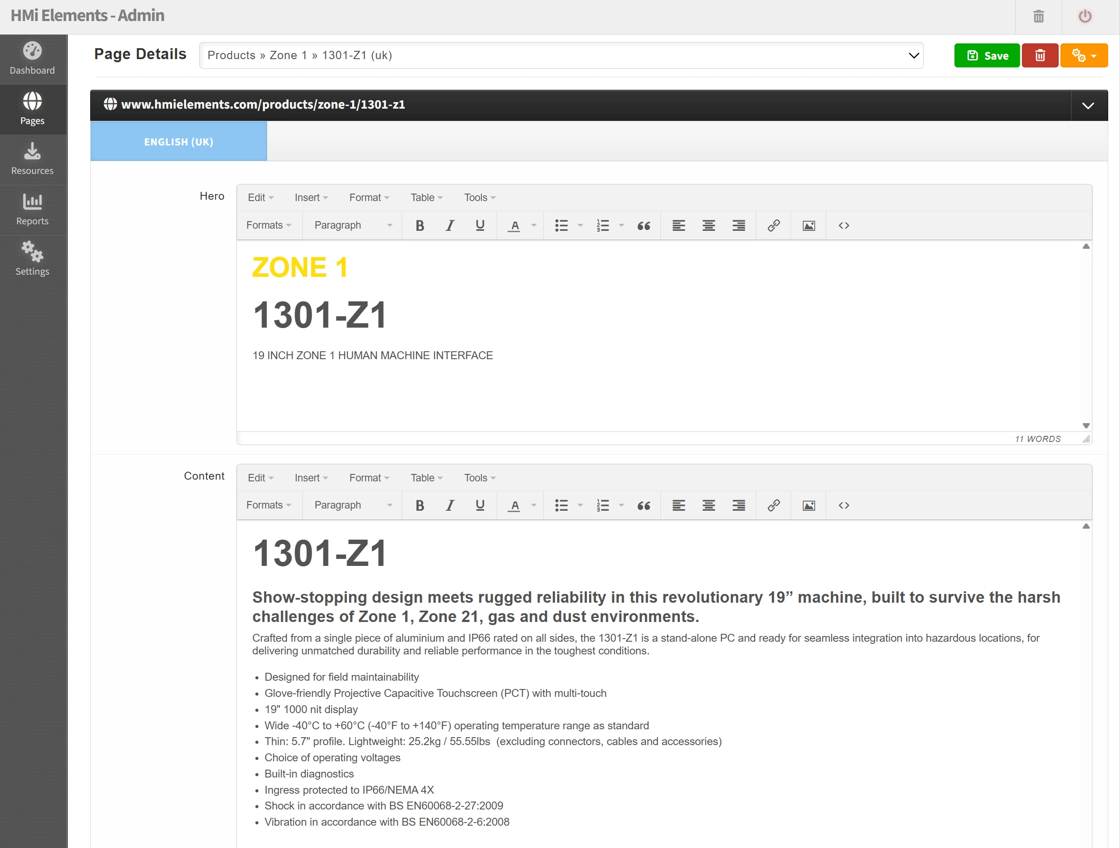Open the Paragraph style dropdown in Hero editor
Viewport: 1120px width, 848px height.
[x=351, y=225]
